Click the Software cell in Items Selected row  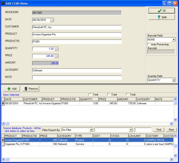point(146,103)
